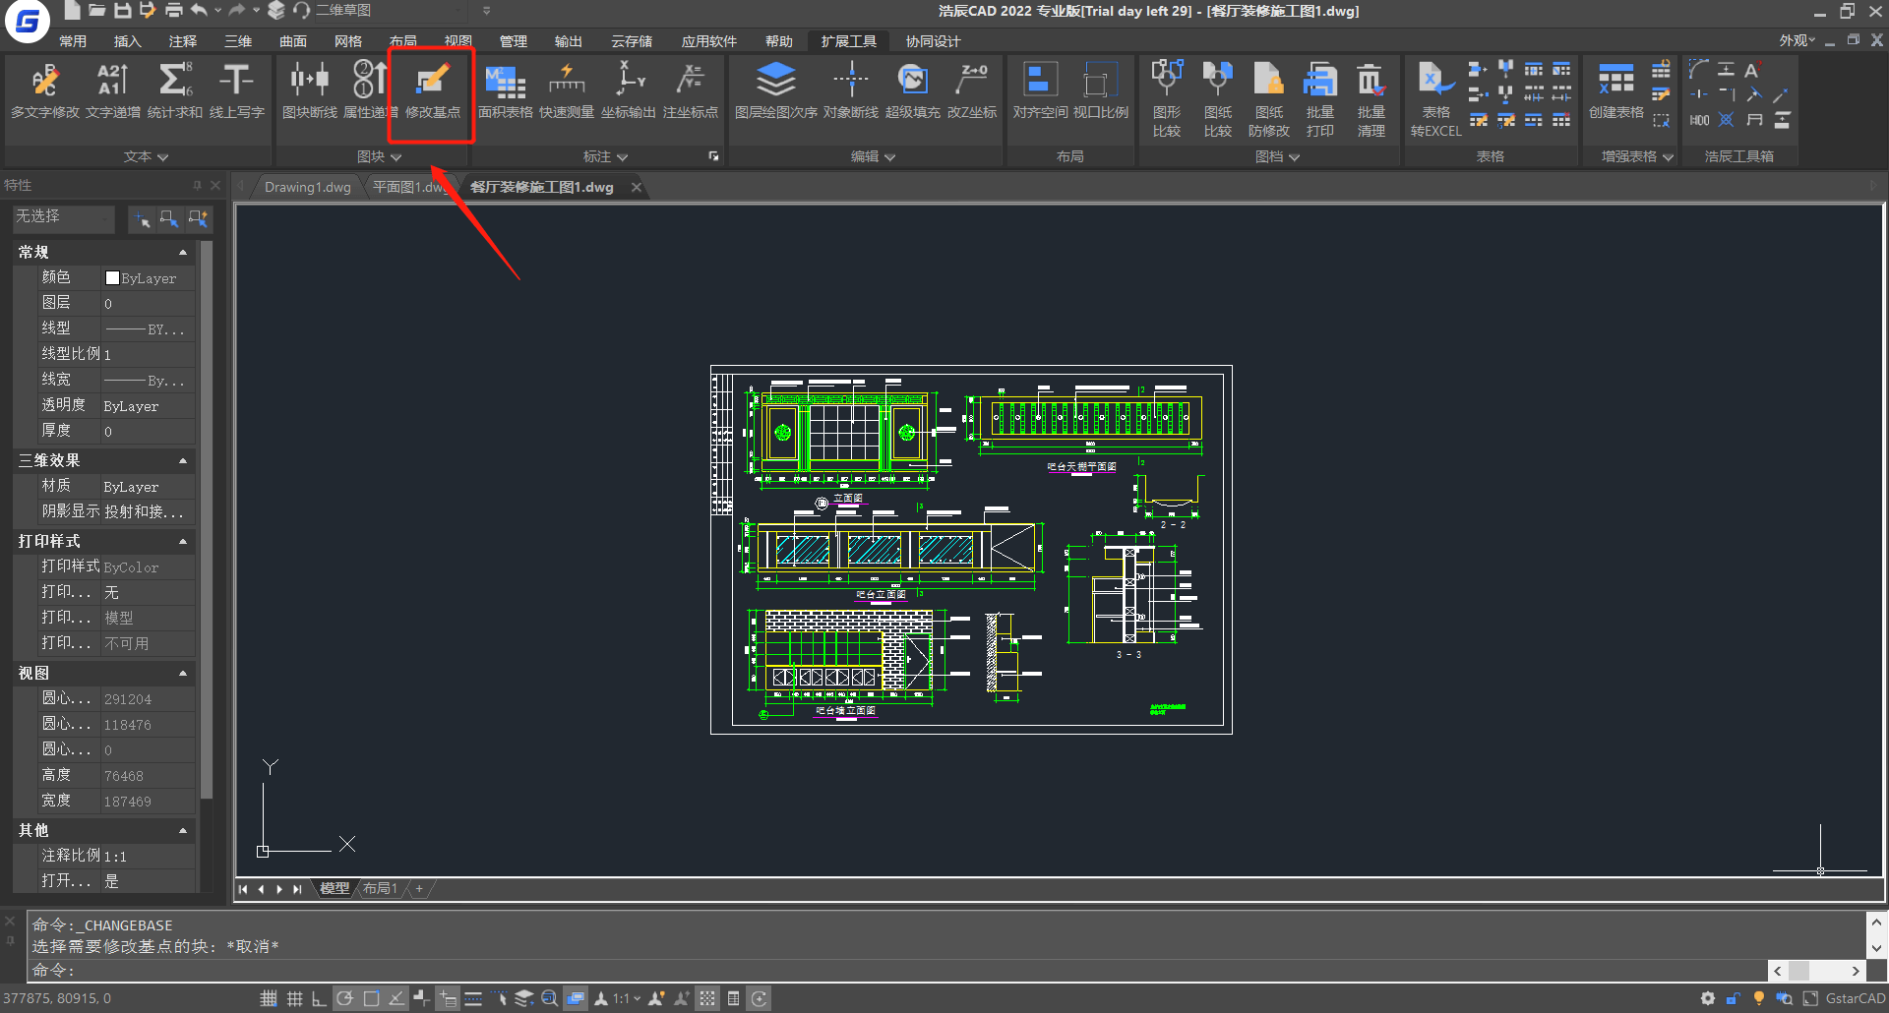
Task: Select the 文字递增 tool
Action: click(113, 90)
